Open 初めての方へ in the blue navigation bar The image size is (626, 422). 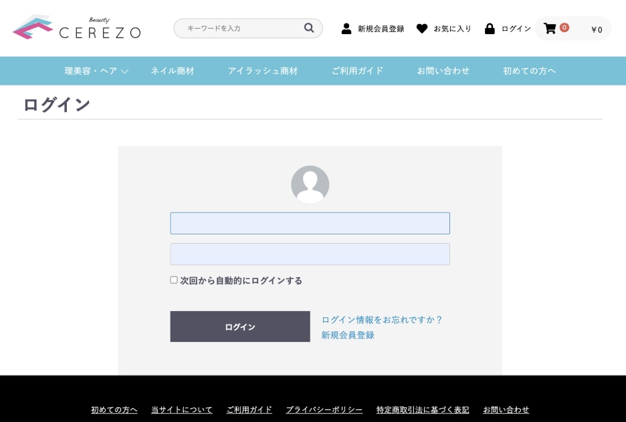(x=529, y=71)
